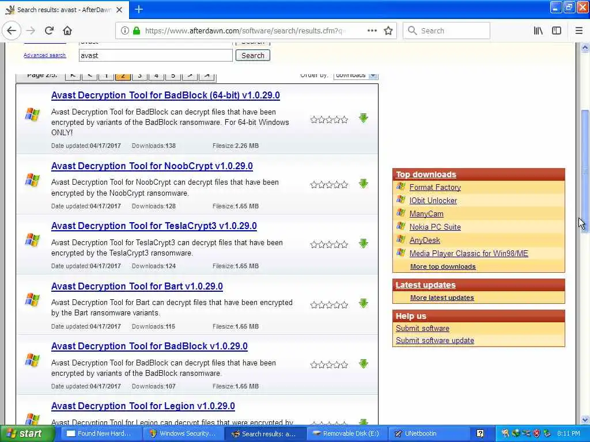Bookmark this page with the star
Viewport: 590px width, 442px height.
(x=388, y=31)
